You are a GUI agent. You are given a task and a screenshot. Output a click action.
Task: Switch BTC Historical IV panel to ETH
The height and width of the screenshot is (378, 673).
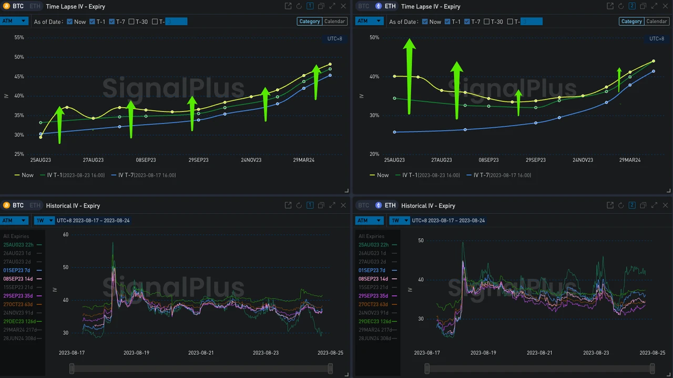point(34,206)
